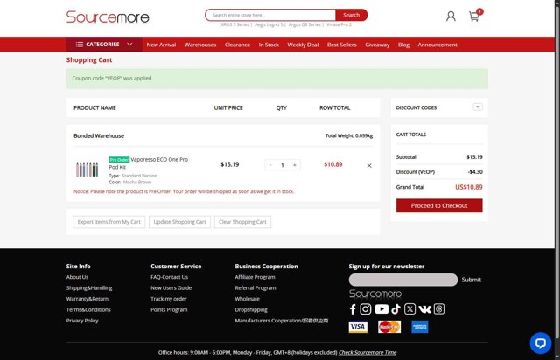Click Check Sourcemore Time link
Image resolution: width=560 pixels, height=360 pixels.
point(367,352)
